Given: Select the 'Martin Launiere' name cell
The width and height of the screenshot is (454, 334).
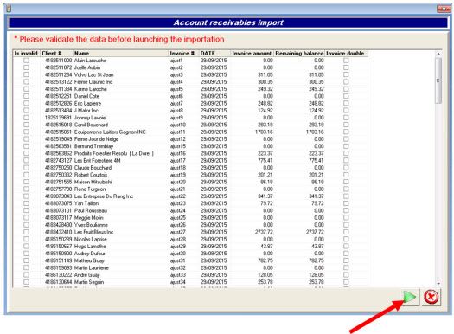Looking at the screenshot, I should click(92, 267).
